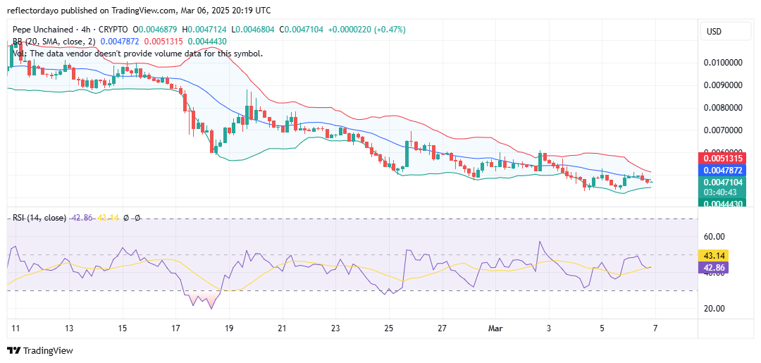Select the USD currency box

(x=727, y=32)
